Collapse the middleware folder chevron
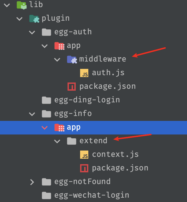 coord(57,59)
